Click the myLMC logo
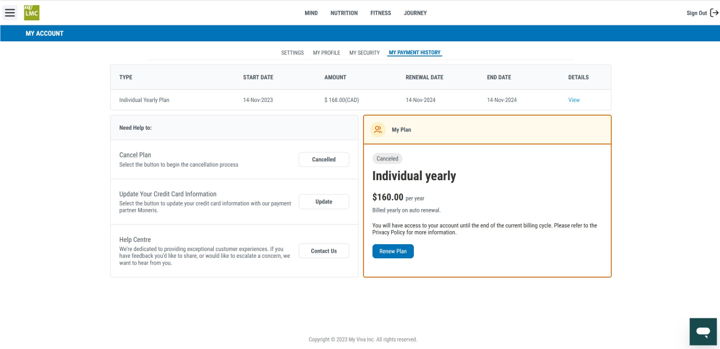Image resolution: width=720 pixels, height=349 pixels. (x=32, y=12)
